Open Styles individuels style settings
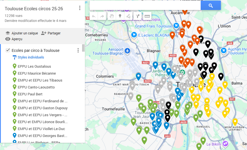This screenshot has height=150, width=247. [31, 57]
